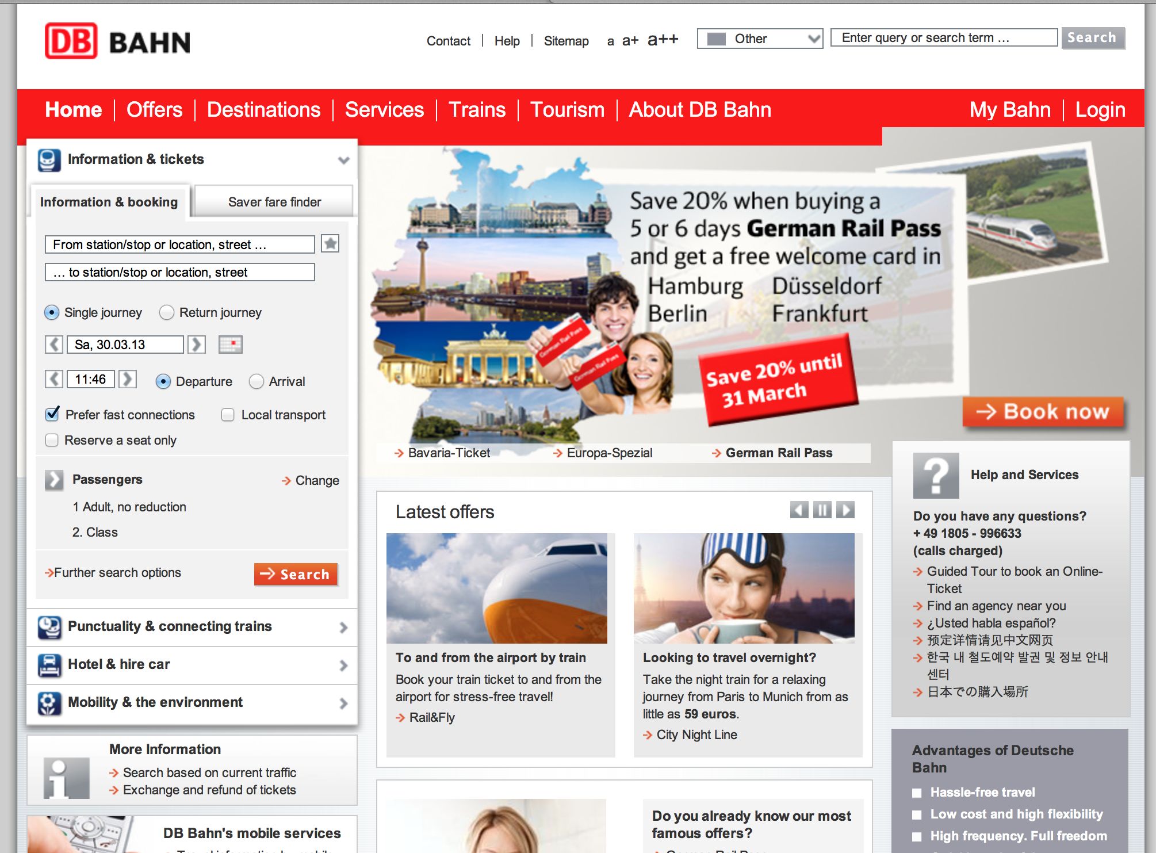This screenshot has width=1156, height=853.
Task: Go to previous day arrow by date
Action: click(54, 345)
